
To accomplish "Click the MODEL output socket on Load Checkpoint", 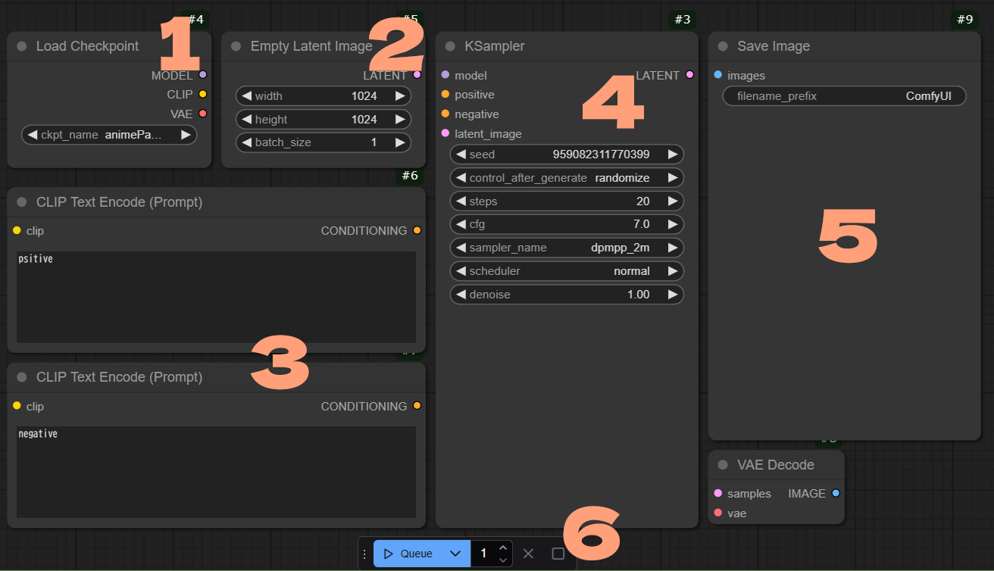I will pyautogui.click(x=202, y=75).
